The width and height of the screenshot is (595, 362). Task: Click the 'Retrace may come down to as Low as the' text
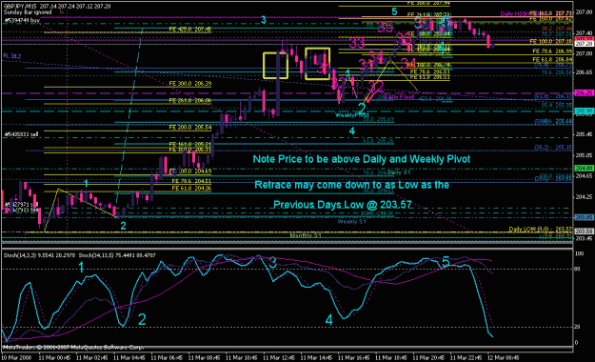[x=351, y=185]
